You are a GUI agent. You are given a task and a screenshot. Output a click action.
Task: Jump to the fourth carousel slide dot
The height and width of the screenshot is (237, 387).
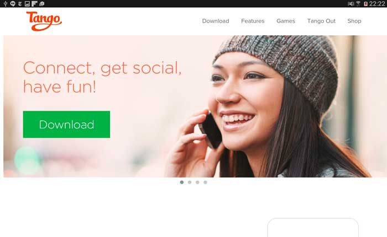click(205, 182)
